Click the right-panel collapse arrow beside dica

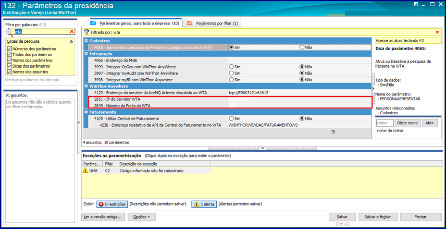point(373,88)
